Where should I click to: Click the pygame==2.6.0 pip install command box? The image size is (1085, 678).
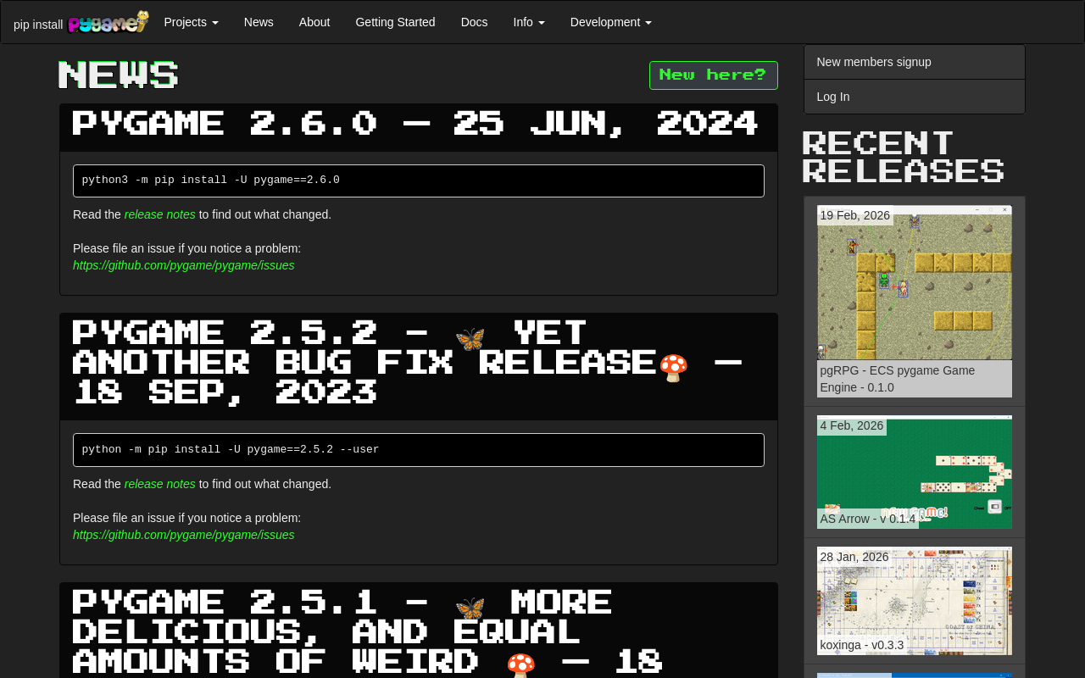click(x=419, y=181)
